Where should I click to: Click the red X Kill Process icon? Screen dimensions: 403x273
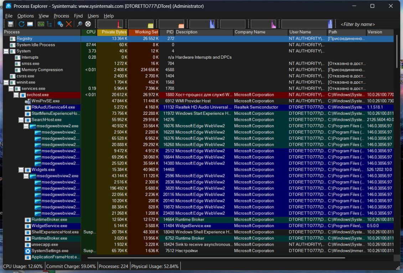pyautogui.click(x=69, y=24)
